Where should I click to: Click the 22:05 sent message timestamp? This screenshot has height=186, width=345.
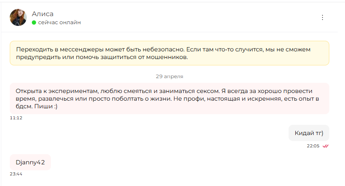click(313, 146)
